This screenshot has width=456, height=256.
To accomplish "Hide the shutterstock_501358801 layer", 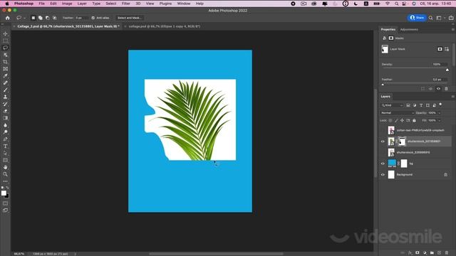I will point(383,142).
